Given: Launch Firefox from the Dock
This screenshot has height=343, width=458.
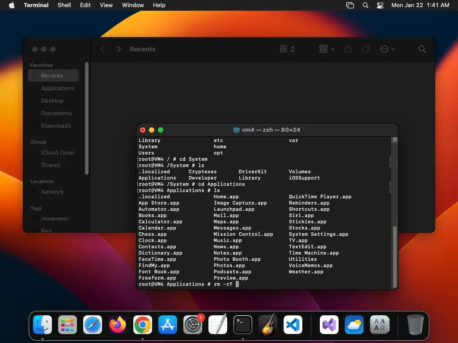Looking at the screenshot, I should pos(118,325).
